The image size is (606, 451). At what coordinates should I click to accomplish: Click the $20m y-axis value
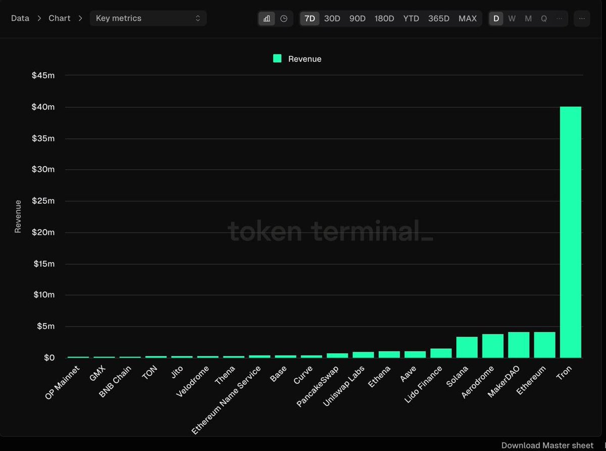(x=43, y=232)
